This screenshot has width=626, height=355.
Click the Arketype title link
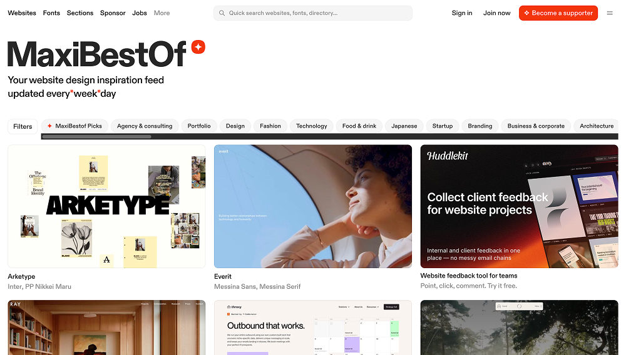tap(21, 276)
